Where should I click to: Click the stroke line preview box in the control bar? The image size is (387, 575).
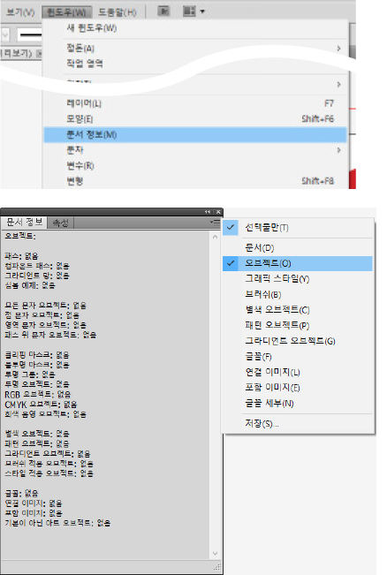(x=29, y=35)
